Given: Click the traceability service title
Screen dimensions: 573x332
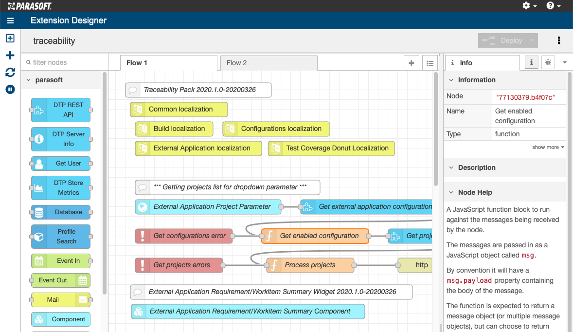Looking at the screenshot, I should [x=54, y=41].
